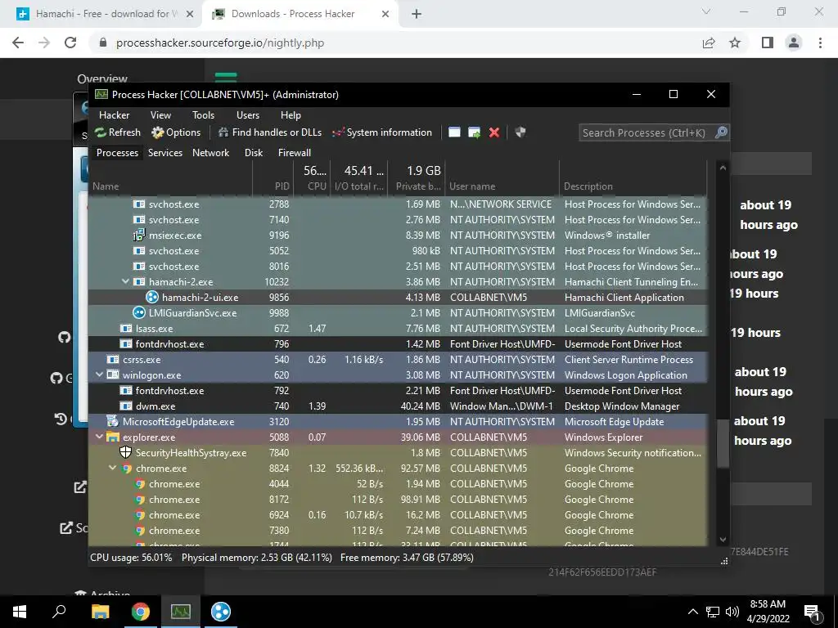Collapse the chrome.exe parent node
The height and width of the screenshot is (628, 838).
click(113, 468)
